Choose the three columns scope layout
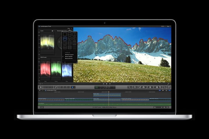 coord(74,43)
